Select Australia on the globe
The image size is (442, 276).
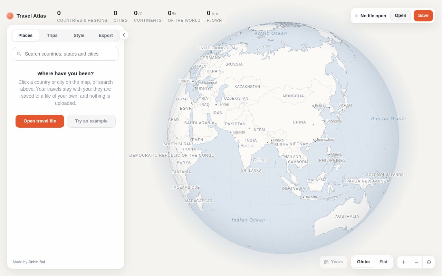347,217
